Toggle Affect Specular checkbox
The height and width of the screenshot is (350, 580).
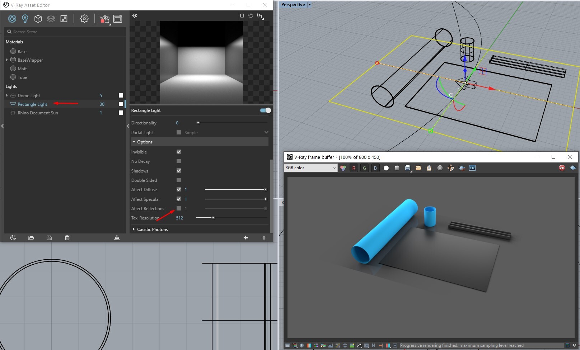coord(179,199)
